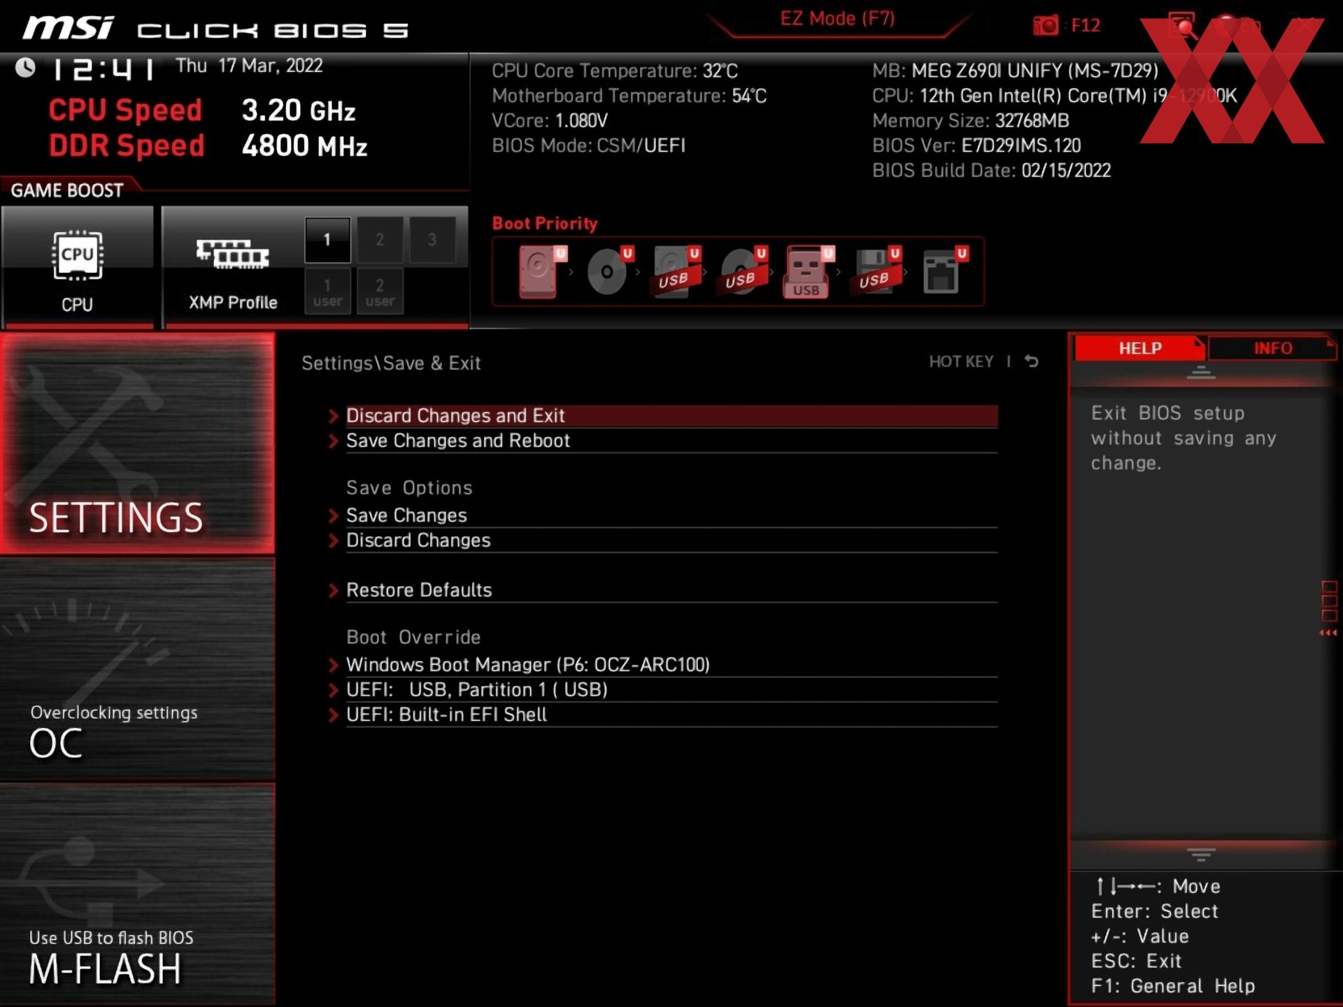
Task: Click the BIOS Build Date 02/15/2022 line
Action: [x=991, y=171]
